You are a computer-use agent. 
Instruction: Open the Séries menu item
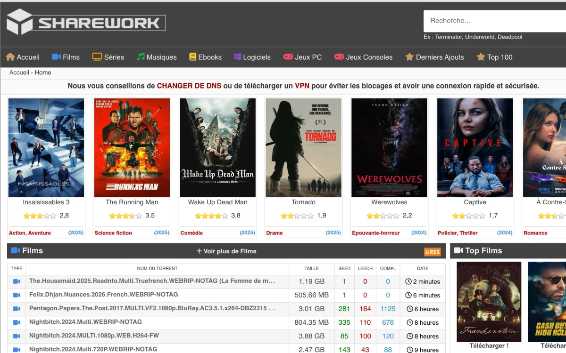[x=108, y=57]
